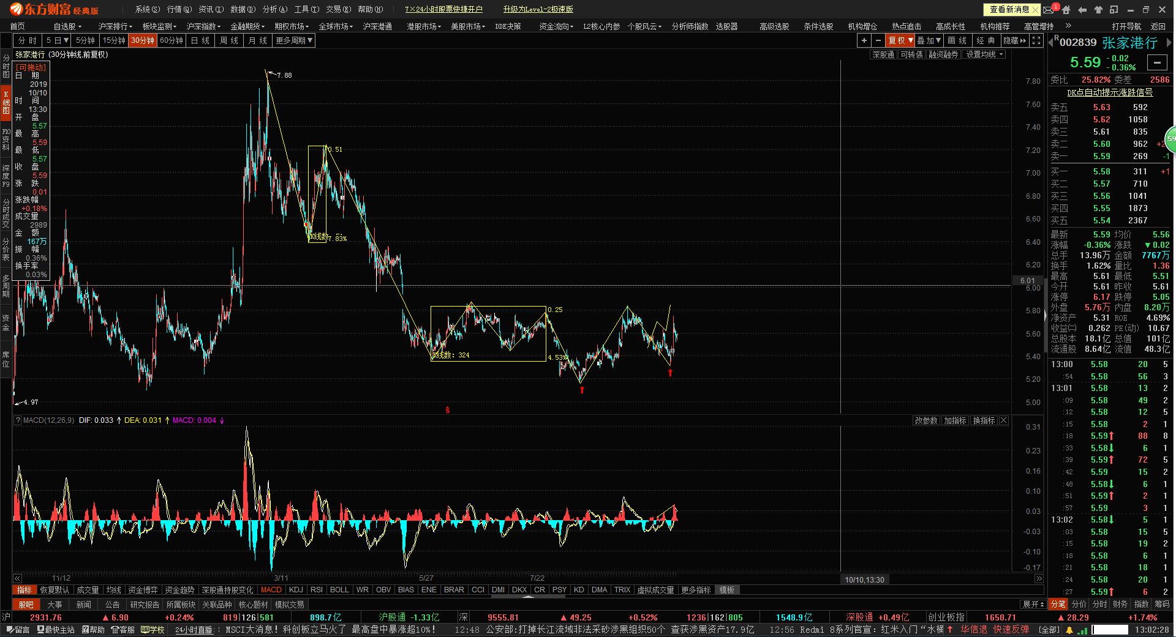The width and height of the screenshot is (1176, 637).
Task: Go to previous stock arrow beside 002839
Action: [x=1051, y=42]
